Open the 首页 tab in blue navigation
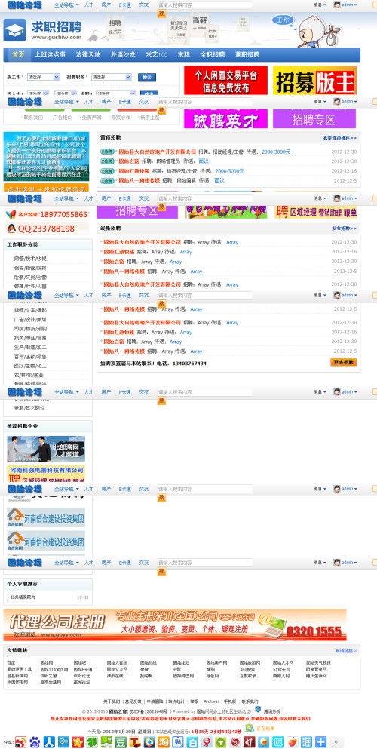377x749 pixels. (x=19, y=54)
